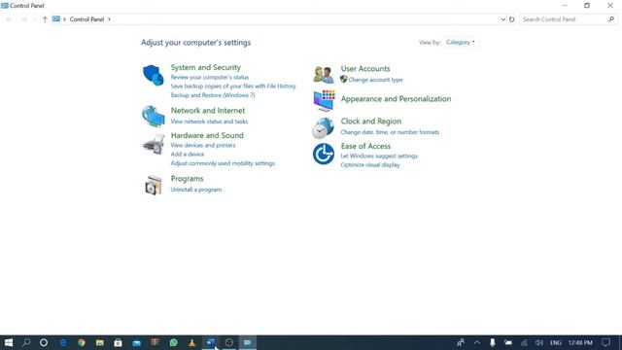This screenshot has width=622, height=350.
Task: Open WhatsApp from taskbar
Action: pyautogui.click(x=173, y=342)
